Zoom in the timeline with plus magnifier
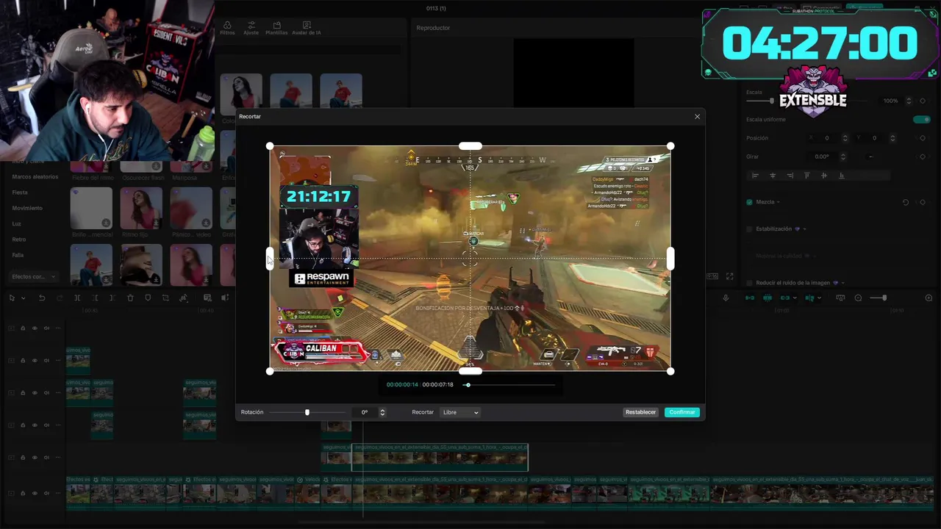Viewport: 941px width, 529px height. coord(929,298)
